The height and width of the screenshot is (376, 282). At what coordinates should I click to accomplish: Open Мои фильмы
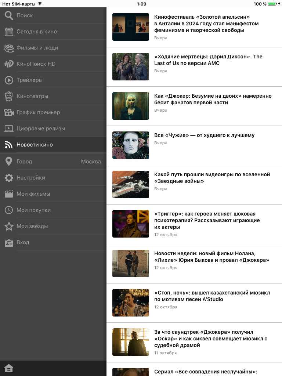[53, 194]
